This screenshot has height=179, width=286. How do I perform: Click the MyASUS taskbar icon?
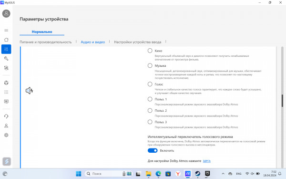click(x=188, y=174)
